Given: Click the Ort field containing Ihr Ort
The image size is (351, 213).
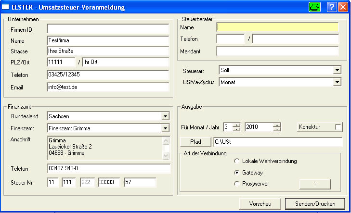Looking at the screenshot, I should click(x=126, y=62).
